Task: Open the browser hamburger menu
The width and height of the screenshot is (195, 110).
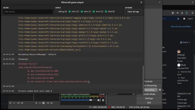Action: [193, 13]
